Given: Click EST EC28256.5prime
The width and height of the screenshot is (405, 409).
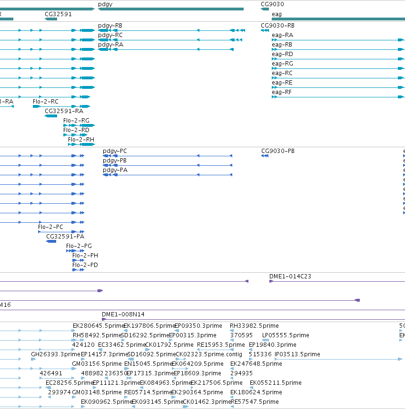Looking at the screenshot, I should pos(69,383).
